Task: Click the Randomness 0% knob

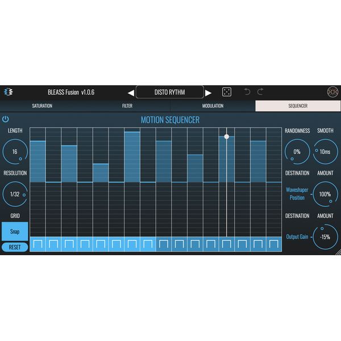Action: point(297,152)
